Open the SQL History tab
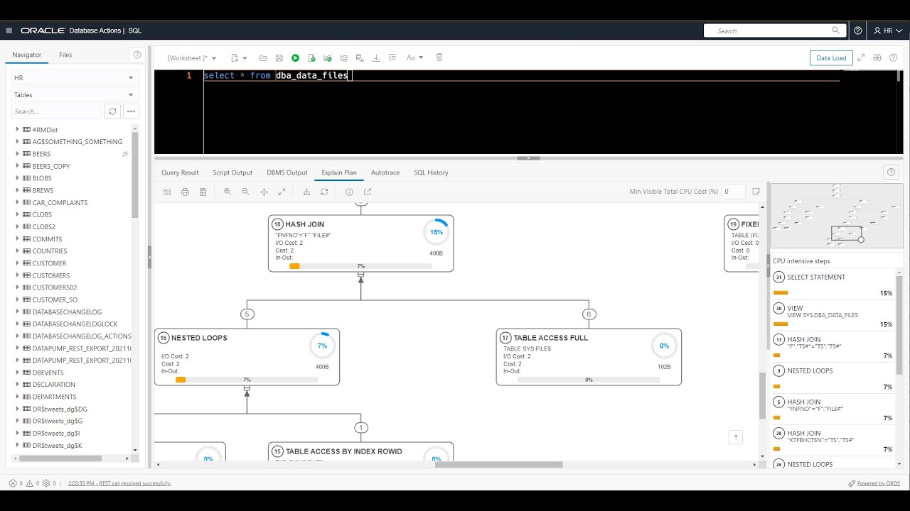The image size is (910, 511). click(x=431, y=172)
